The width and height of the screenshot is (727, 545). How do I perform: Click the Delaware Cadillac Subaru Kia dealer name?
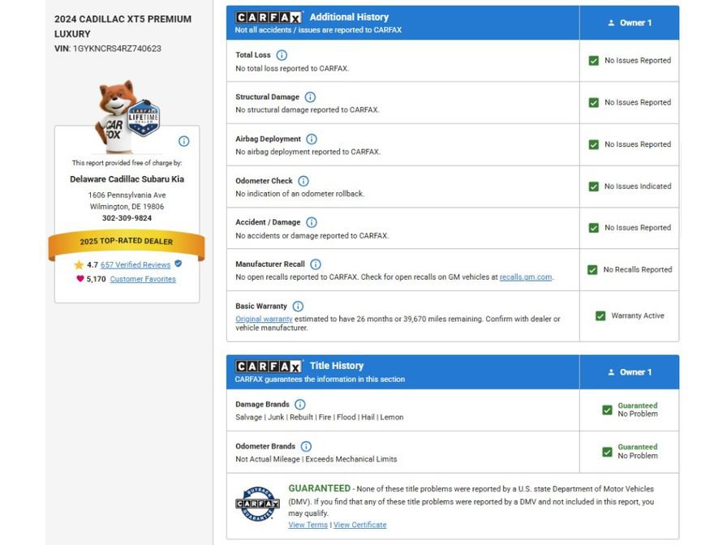[127, 179]
